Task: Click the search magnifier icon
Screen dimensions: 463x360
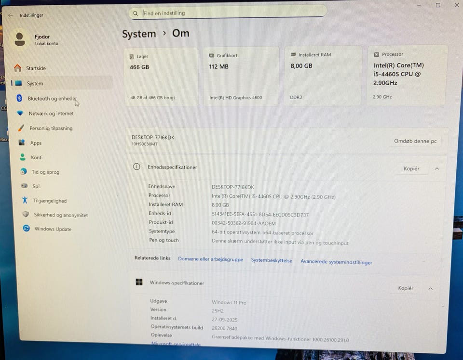Action: point(136,13)
